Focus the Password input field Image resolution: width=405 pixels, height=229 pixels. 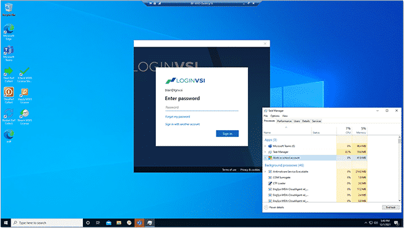[202, 108]
